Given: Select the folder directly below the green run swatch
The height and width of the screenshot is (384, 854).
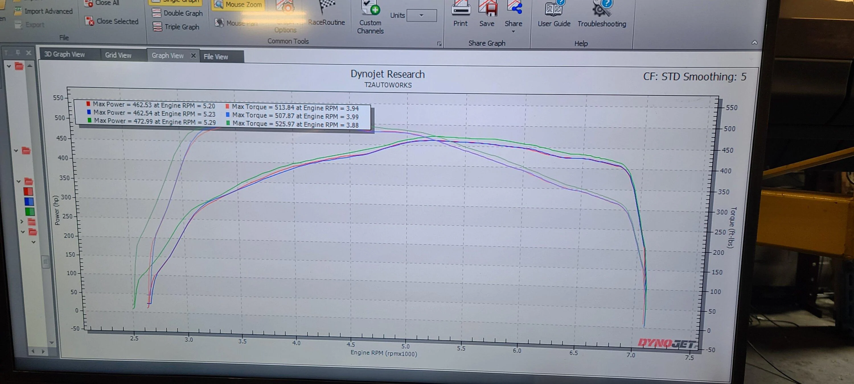Looking at the screenshot, I should (x=32, y=221).
